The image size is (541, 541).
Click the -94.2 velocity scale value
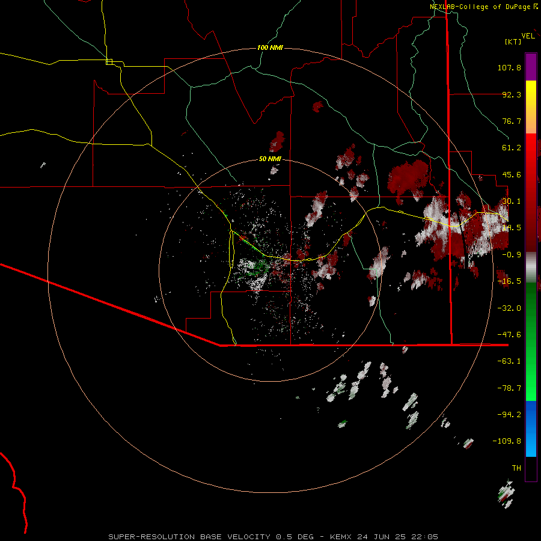[x=509, y=415]
